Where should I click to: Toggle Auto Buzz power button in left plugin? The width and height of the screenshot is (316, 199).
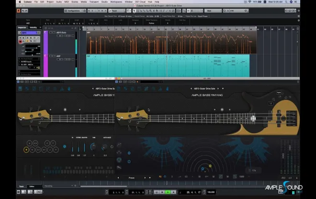point(112,147)
